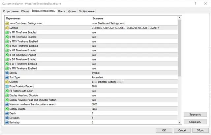The image size is (211, 135).
Task: Click the vertical scrollbar thumb
Action: (179, 48)
